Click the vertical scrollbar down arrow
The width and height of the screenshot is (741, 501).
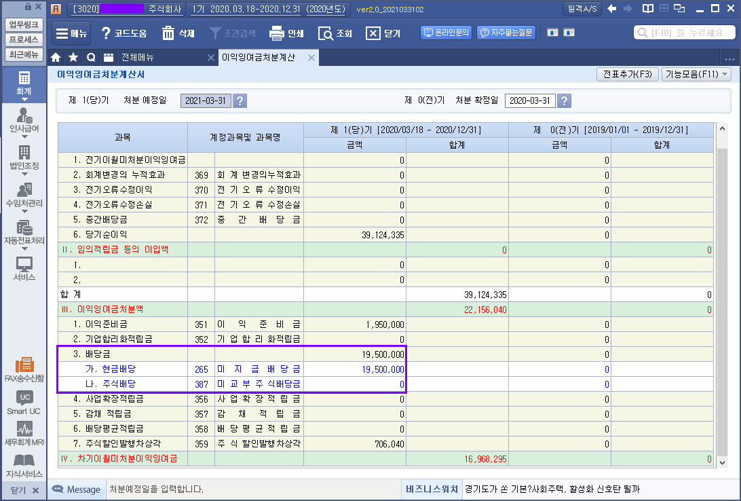[721, 462]
